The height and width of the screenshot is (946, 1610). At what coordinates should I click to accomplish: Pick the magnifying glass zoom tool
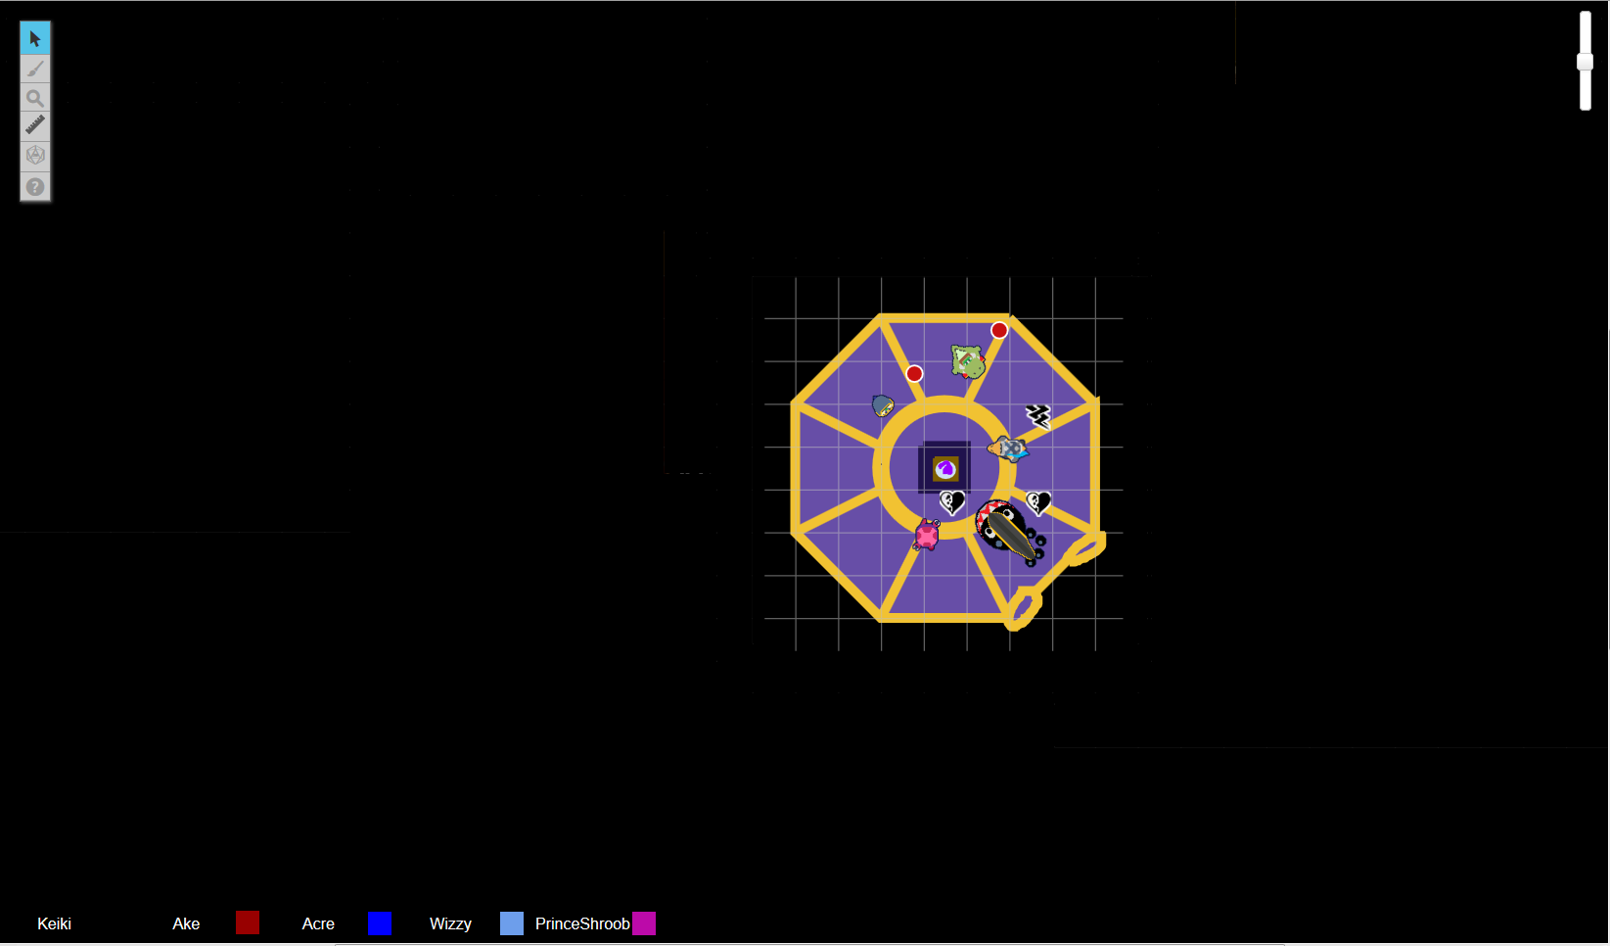[35, 98]
